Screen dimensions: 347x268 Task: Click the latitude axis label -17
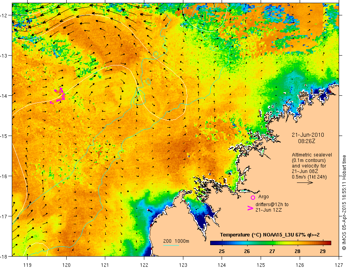[x=4, y=216]
